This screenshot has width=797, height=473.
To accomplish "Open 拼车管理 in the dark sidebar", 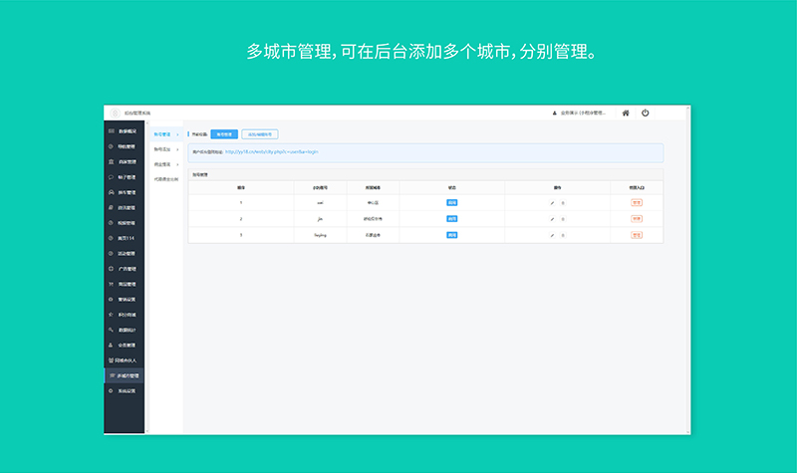I will click(124, 192).
